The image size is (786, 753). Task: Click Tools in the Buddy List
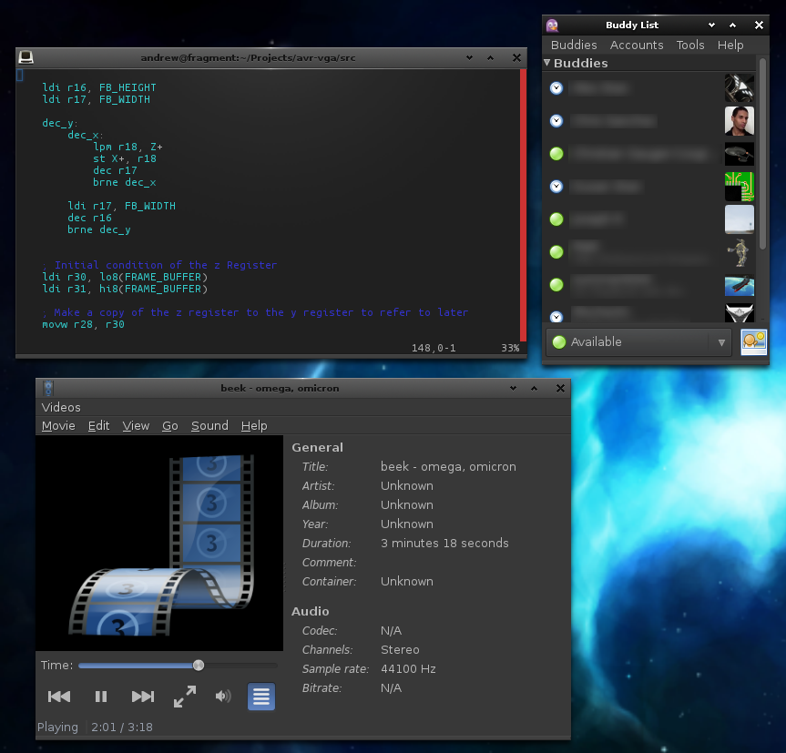(x=689, y=45)
